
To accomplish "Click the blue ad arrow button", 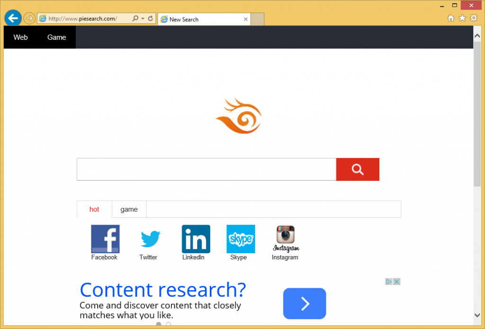I will click(305, 303).
